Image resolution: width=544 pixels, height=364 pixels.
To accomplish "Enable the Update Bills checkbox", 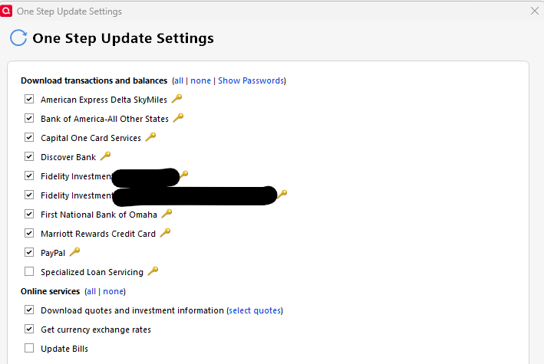I will tap(29, 348).
